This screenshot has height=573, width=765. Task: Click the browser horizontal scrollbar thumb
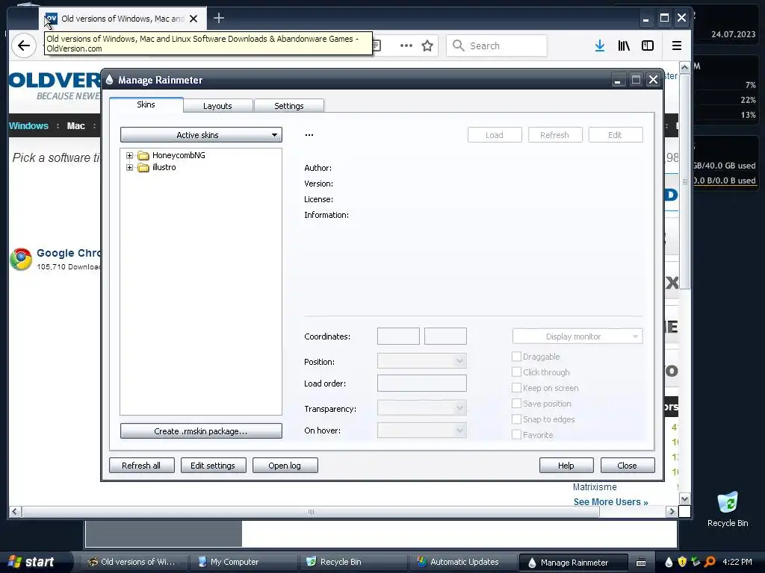coord(311,512)
